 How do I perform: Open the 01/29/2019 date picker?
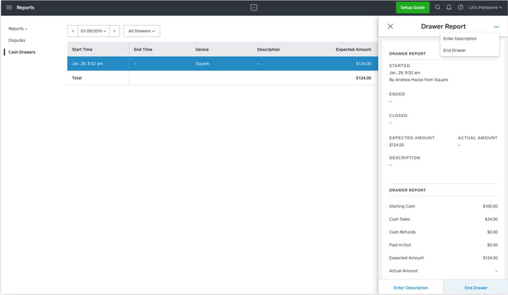pyautogui.click(x=93, y=31)
